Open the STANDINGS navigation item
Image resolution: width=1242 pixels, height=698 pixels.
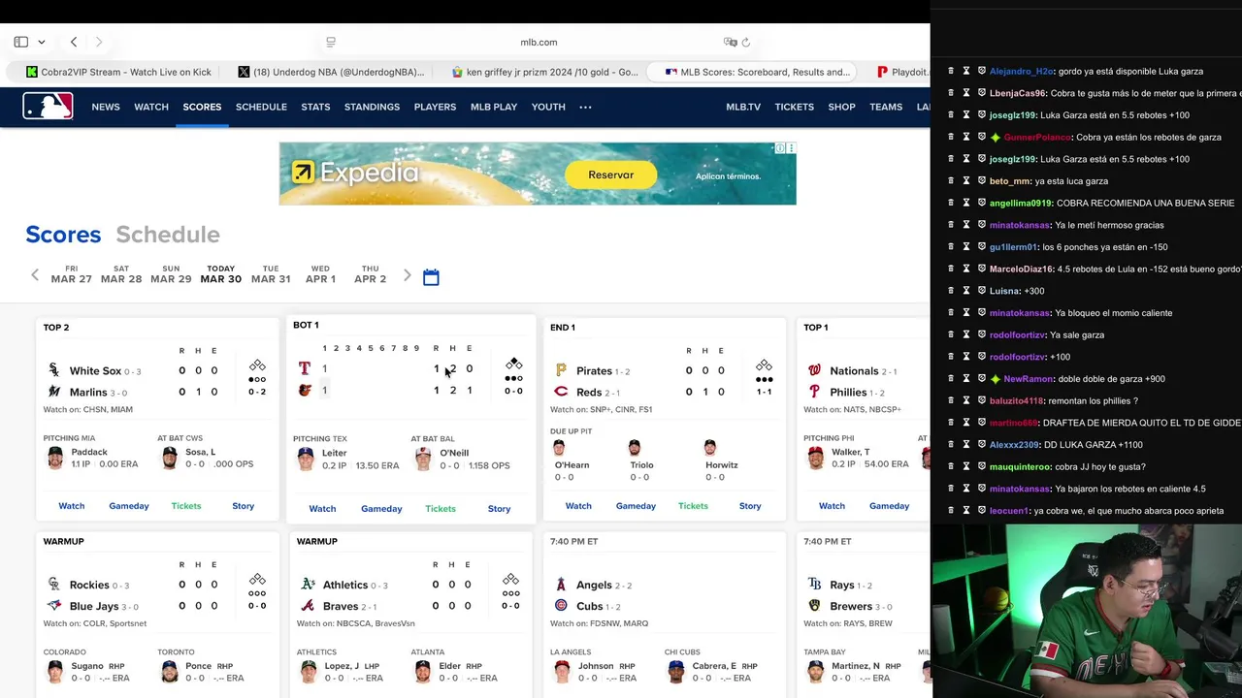(372, 107)
